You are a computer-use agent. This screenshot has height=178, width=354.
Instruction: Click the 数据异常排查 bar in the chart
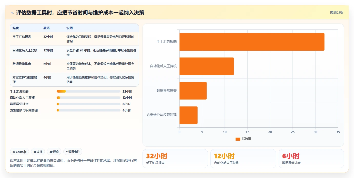(193, 91)
